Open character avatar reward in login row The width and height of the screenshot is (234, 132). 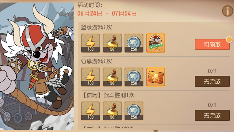155,43
